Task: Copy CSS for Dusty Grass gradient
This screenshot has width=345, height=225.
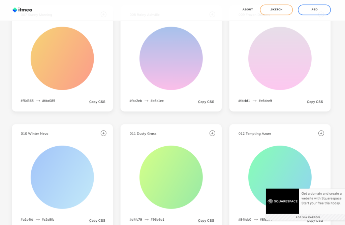Action: (206, 221)
